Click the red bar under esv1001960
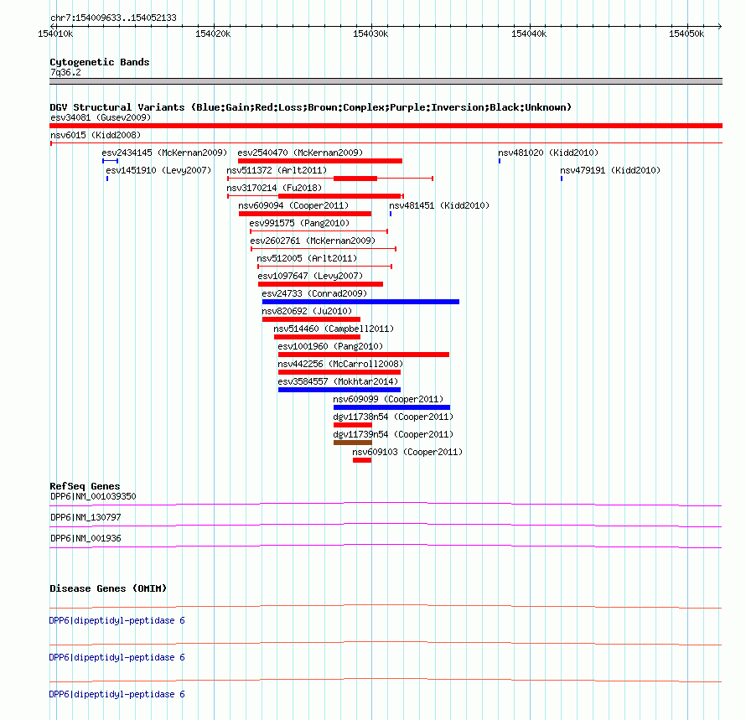The image size is (746, 720). (x=364, y=355)
